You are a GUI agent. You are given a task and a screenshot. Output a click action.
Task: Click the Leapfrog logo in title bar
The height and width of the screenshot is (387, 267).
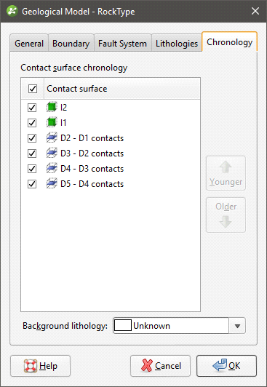pos(12,11)
